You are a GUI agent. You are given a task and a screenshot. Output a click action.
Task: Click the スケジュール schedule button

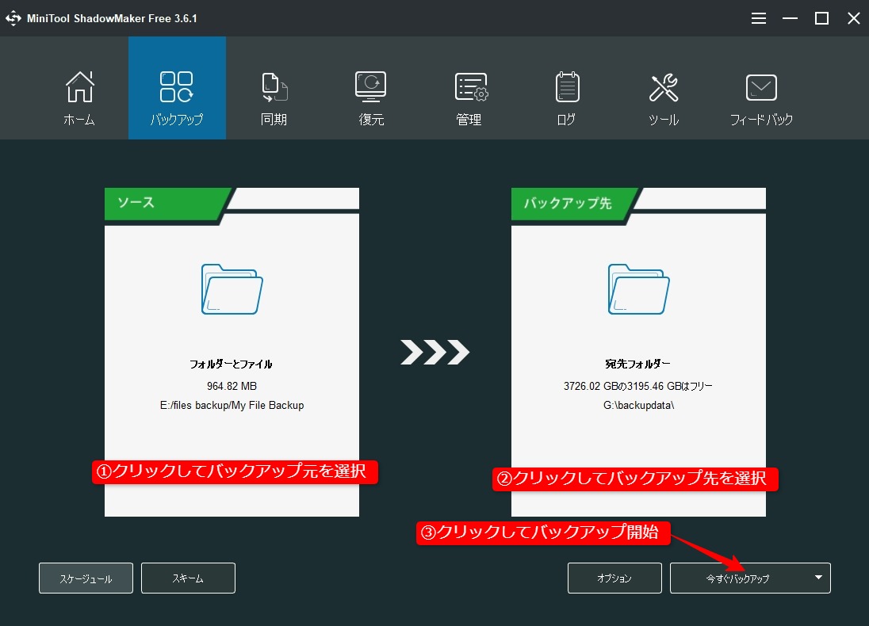pos(86,578)
